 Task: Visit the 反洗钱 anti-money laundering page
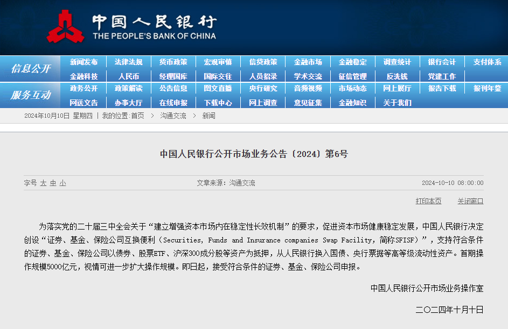[x=397, y=76]
